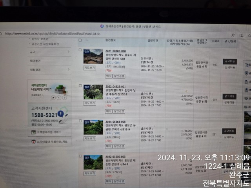Go to next banner slide arrow
The width and height of the screenshot is (251, 188).
point(64,98)
